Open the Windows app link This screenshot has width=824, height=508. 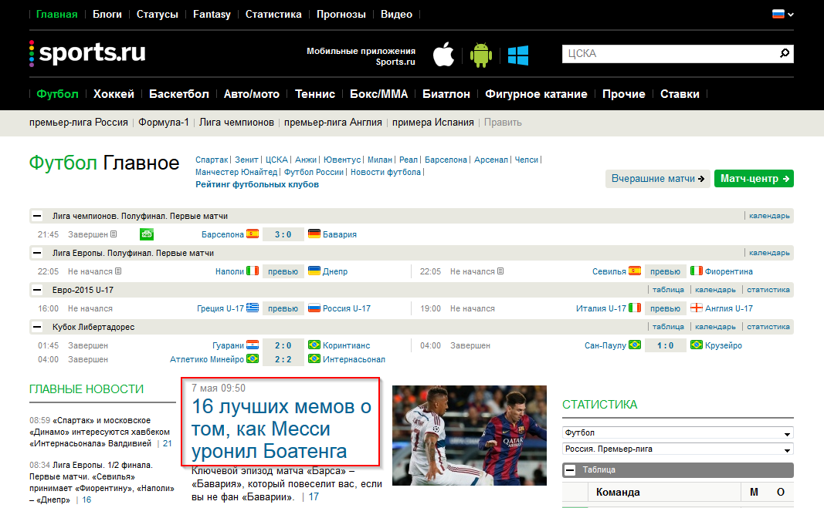(x=518, y=56)
